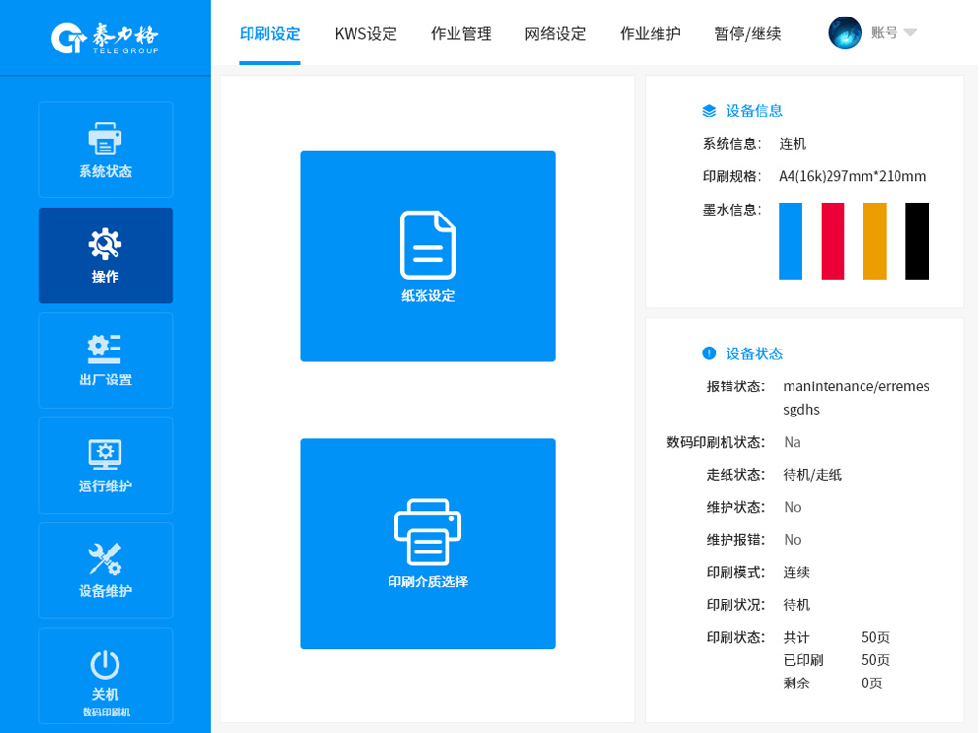The width and height of the screenshot is (980, 733).
Task: Click the printer icon in 印刷介质选择
Action: (427, 532)
